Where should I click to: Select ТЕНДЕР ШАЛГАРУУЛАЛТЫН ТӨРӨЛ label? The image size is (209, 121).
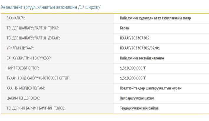33,28
